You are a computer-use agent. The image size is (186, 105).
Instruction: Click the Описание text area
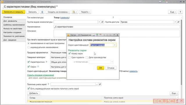pyautogui.click(x=117, y=34)
